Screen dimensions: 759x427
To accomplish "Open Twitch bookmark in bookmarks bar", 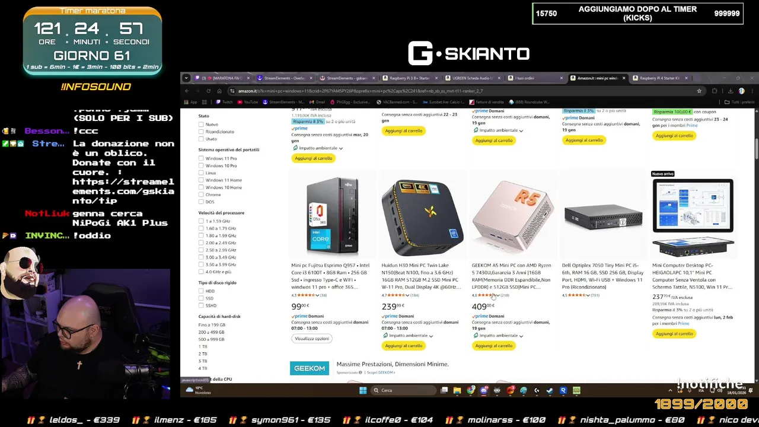I will coord(225,102).
